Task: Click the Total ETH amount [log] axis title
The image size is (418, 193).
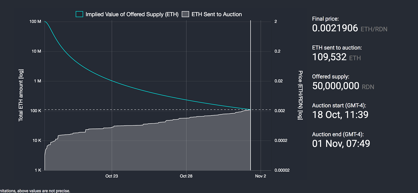Action: pyautogui.click(x=21, y=95)
